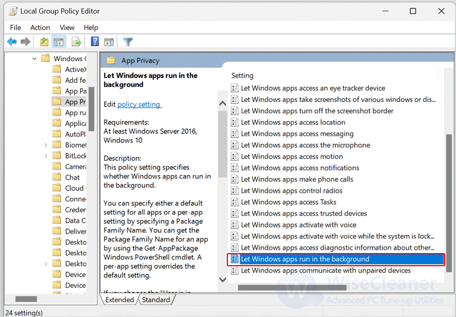This screenshot has width=456, height=317.
Task: Open the Help question mark icon
Action: tap(95, 42)
